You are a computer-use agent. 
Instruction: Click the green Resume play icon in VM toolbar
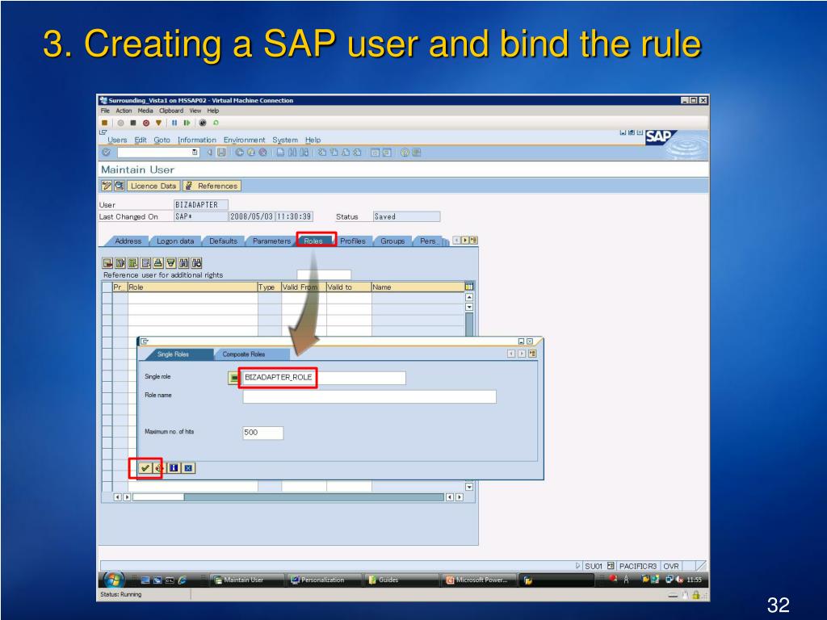(187, 123)
